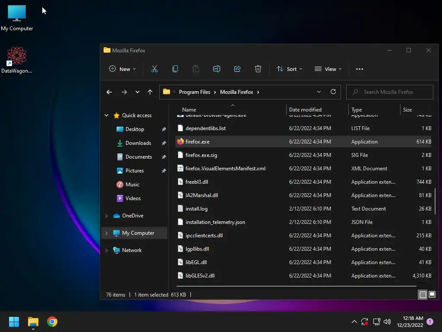Expand the My Computer tree node

[x=107, y=233]
